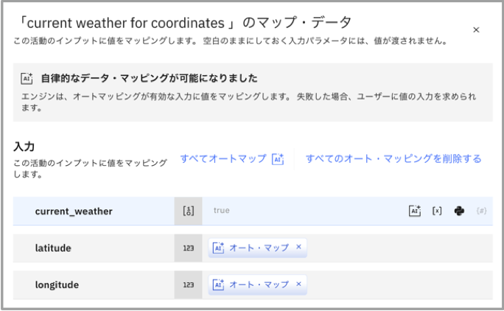
Task: Click the 123 type icon for longitude
Action: click(x=188, y=284)
